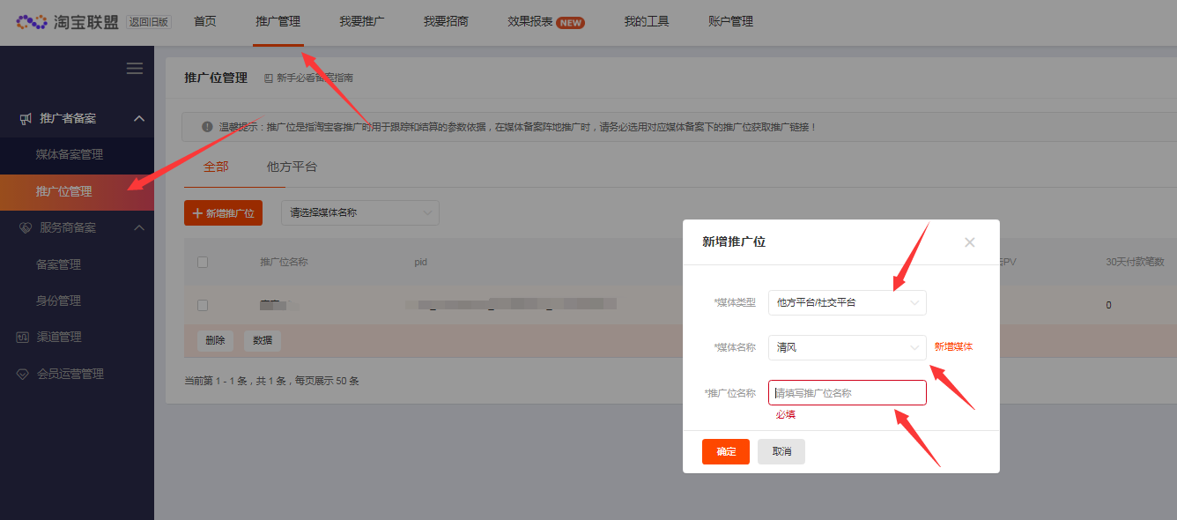
Task: Click the 服务商备案 sidebar icon
Action: click(x=26, y=227)
